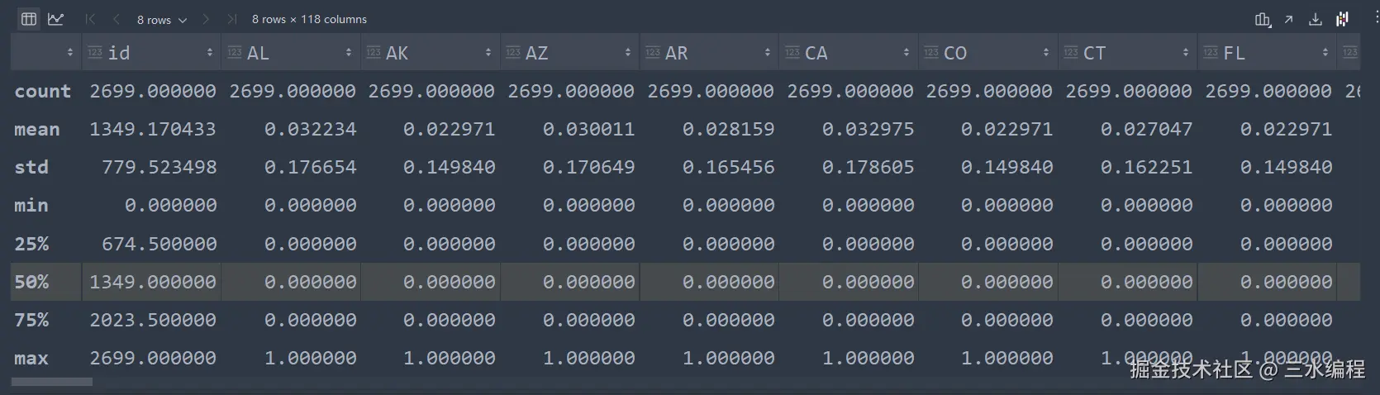This screenshot has width=1380, height=395.
Task: Click the AZ std cell 0.170649
Action: 589,168
